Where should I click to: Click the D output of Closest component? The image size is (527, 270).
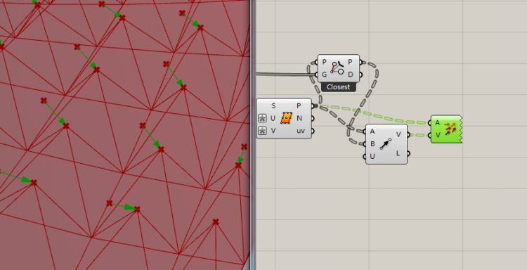pyautogui.click(x=351, y=75)
